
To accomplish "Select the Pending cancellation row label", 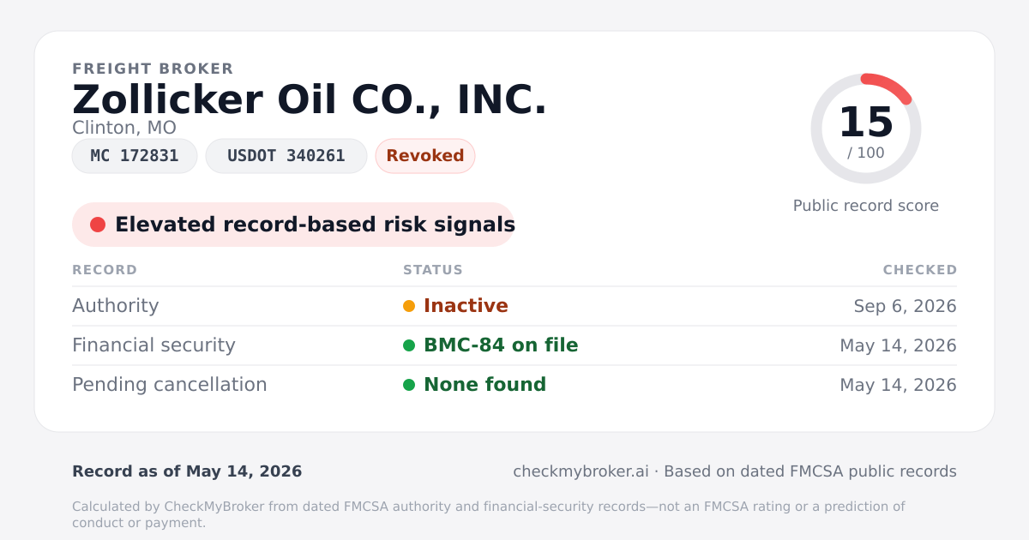I will click(x=170, y=385).
